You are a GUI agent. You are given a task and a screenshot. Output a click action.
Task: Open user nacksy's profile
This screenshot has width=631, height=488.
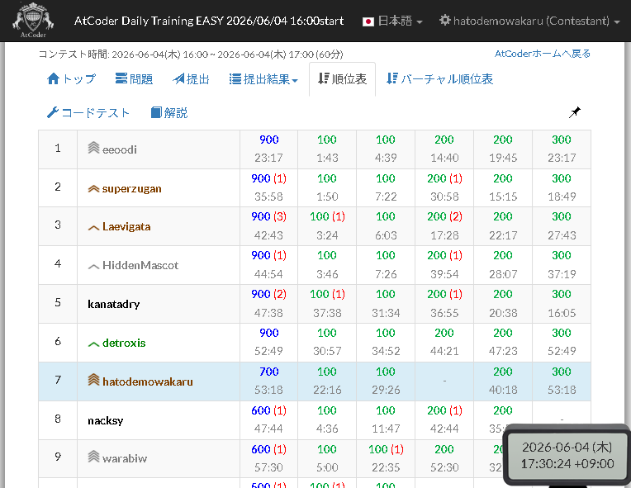(x=106, y=420)
